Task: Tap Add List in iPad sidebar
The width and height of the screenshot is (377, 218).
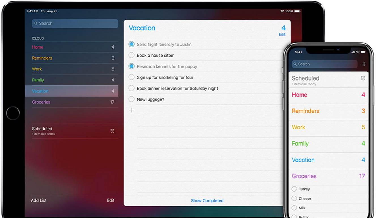Action: click(x=39, y=200)
